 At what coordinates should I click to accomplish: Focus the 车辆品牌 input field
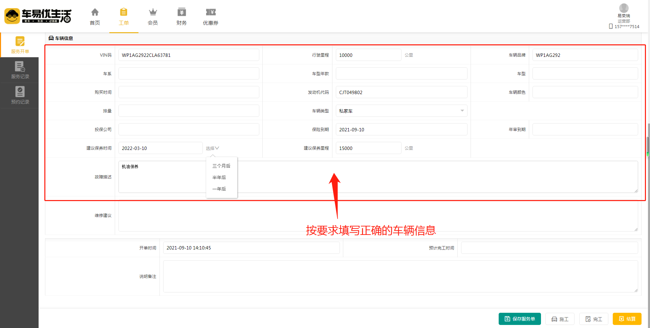[x=585, y=55]
